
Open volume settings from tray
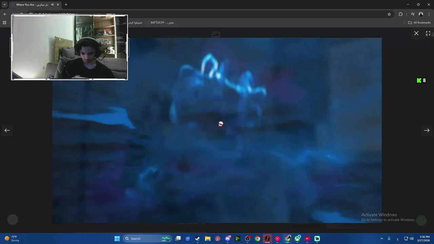(412, 239)
